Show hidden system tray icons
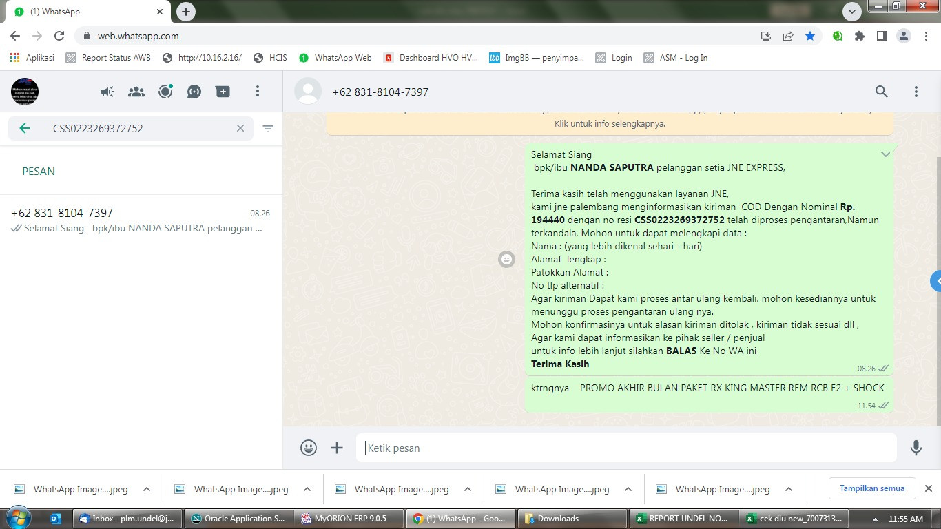Viewport: 941px width, 529px height. (876, 519)
